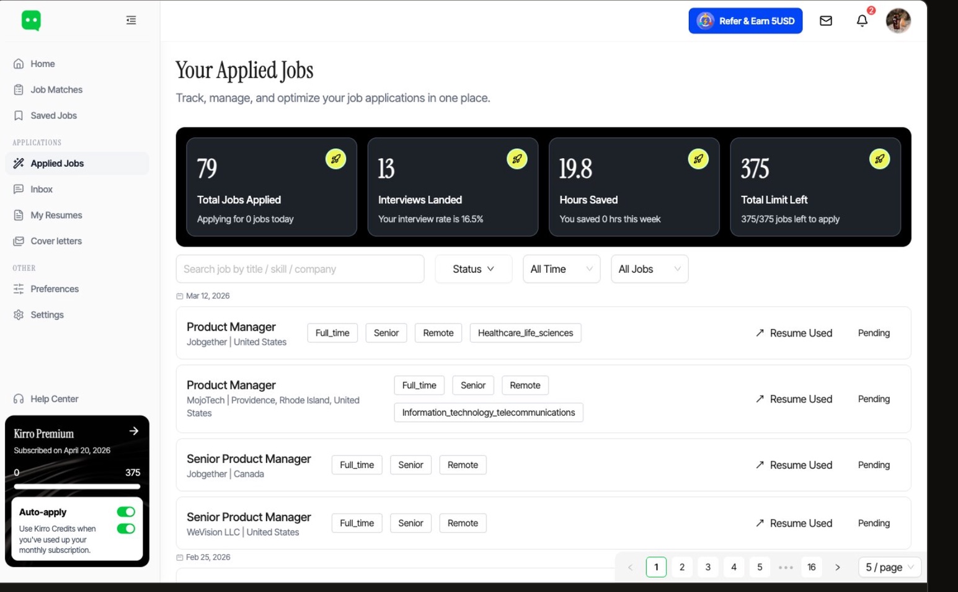Click the Refer & Earn 5USD button
Image resolution: width=958 pixels, height=592 pixels.
(745, 21)
